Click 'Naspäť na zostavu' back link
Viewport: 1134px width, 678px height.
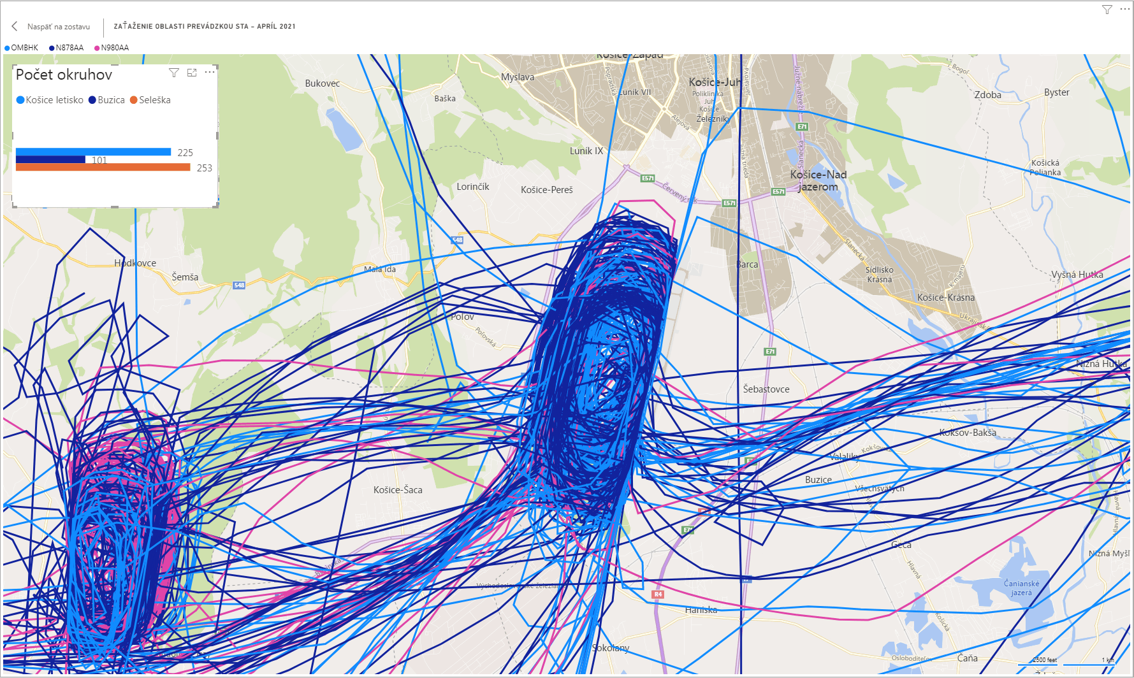coord(59,27)
